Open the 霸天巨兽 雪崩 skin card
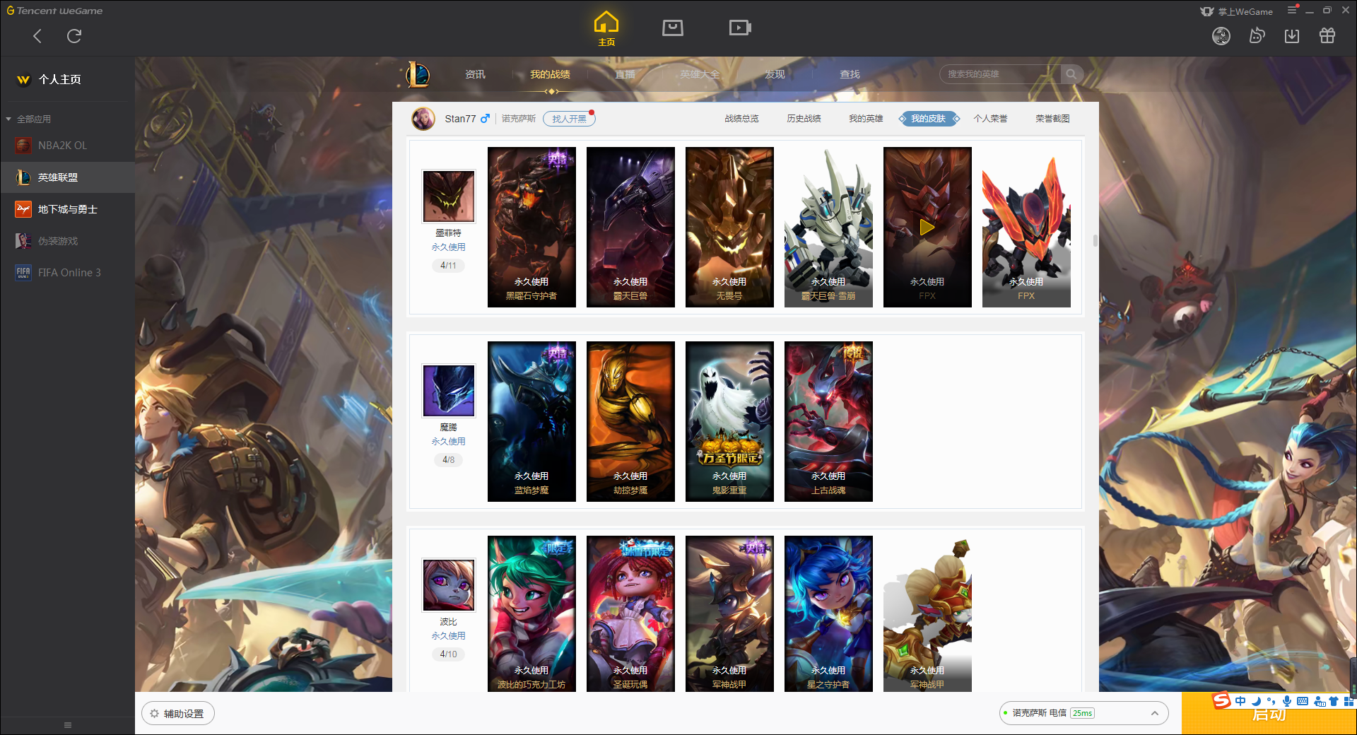The width and height of the screenshot is (1357, 735). [828, 227]
